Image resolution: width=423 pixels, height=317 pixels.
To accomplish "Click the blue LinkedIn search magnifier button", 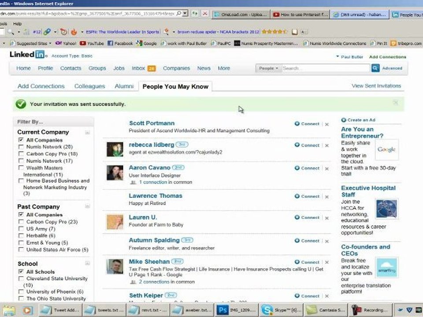I will [x=375, y=68].
